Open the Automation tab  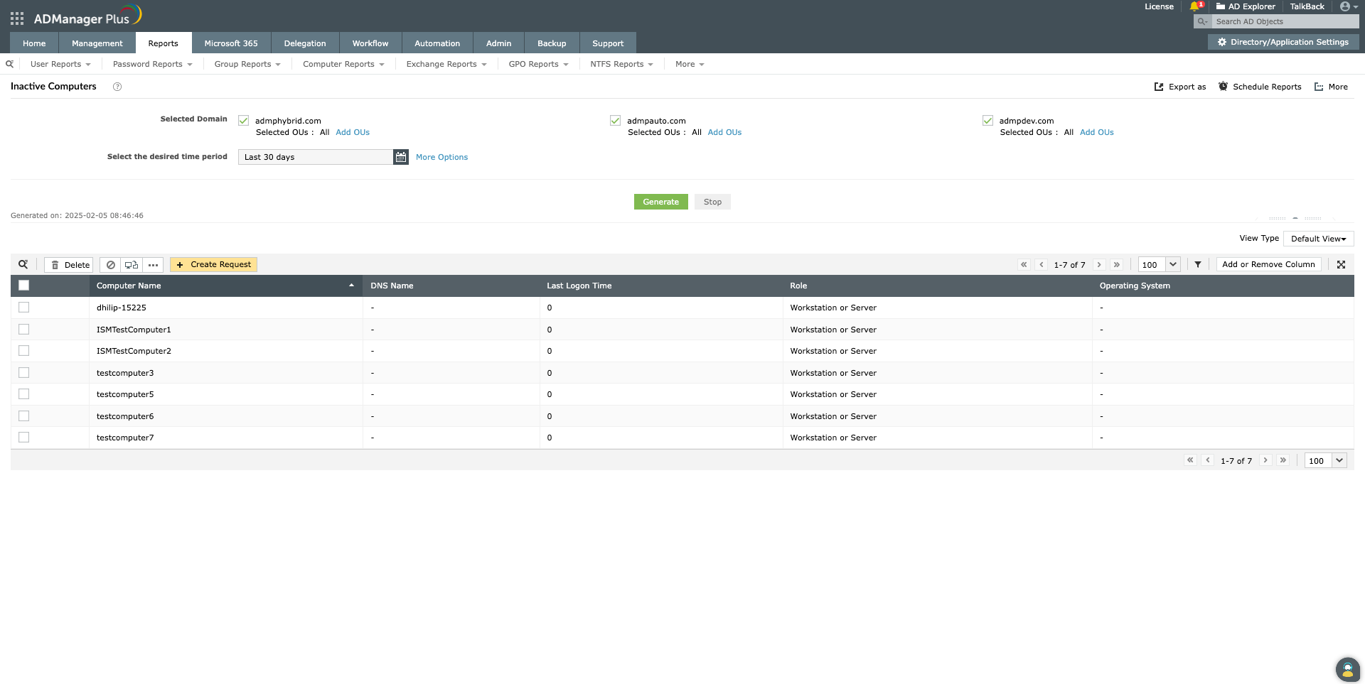pos(437,43)
